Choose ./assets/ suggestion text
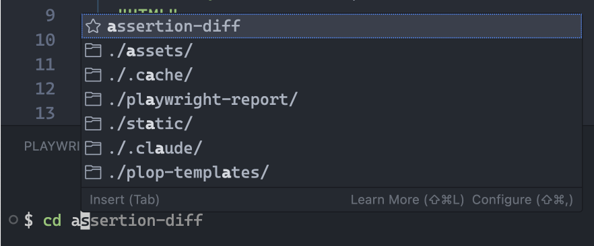594x246 pixels. pyautogui.click(x=150, y=50)
